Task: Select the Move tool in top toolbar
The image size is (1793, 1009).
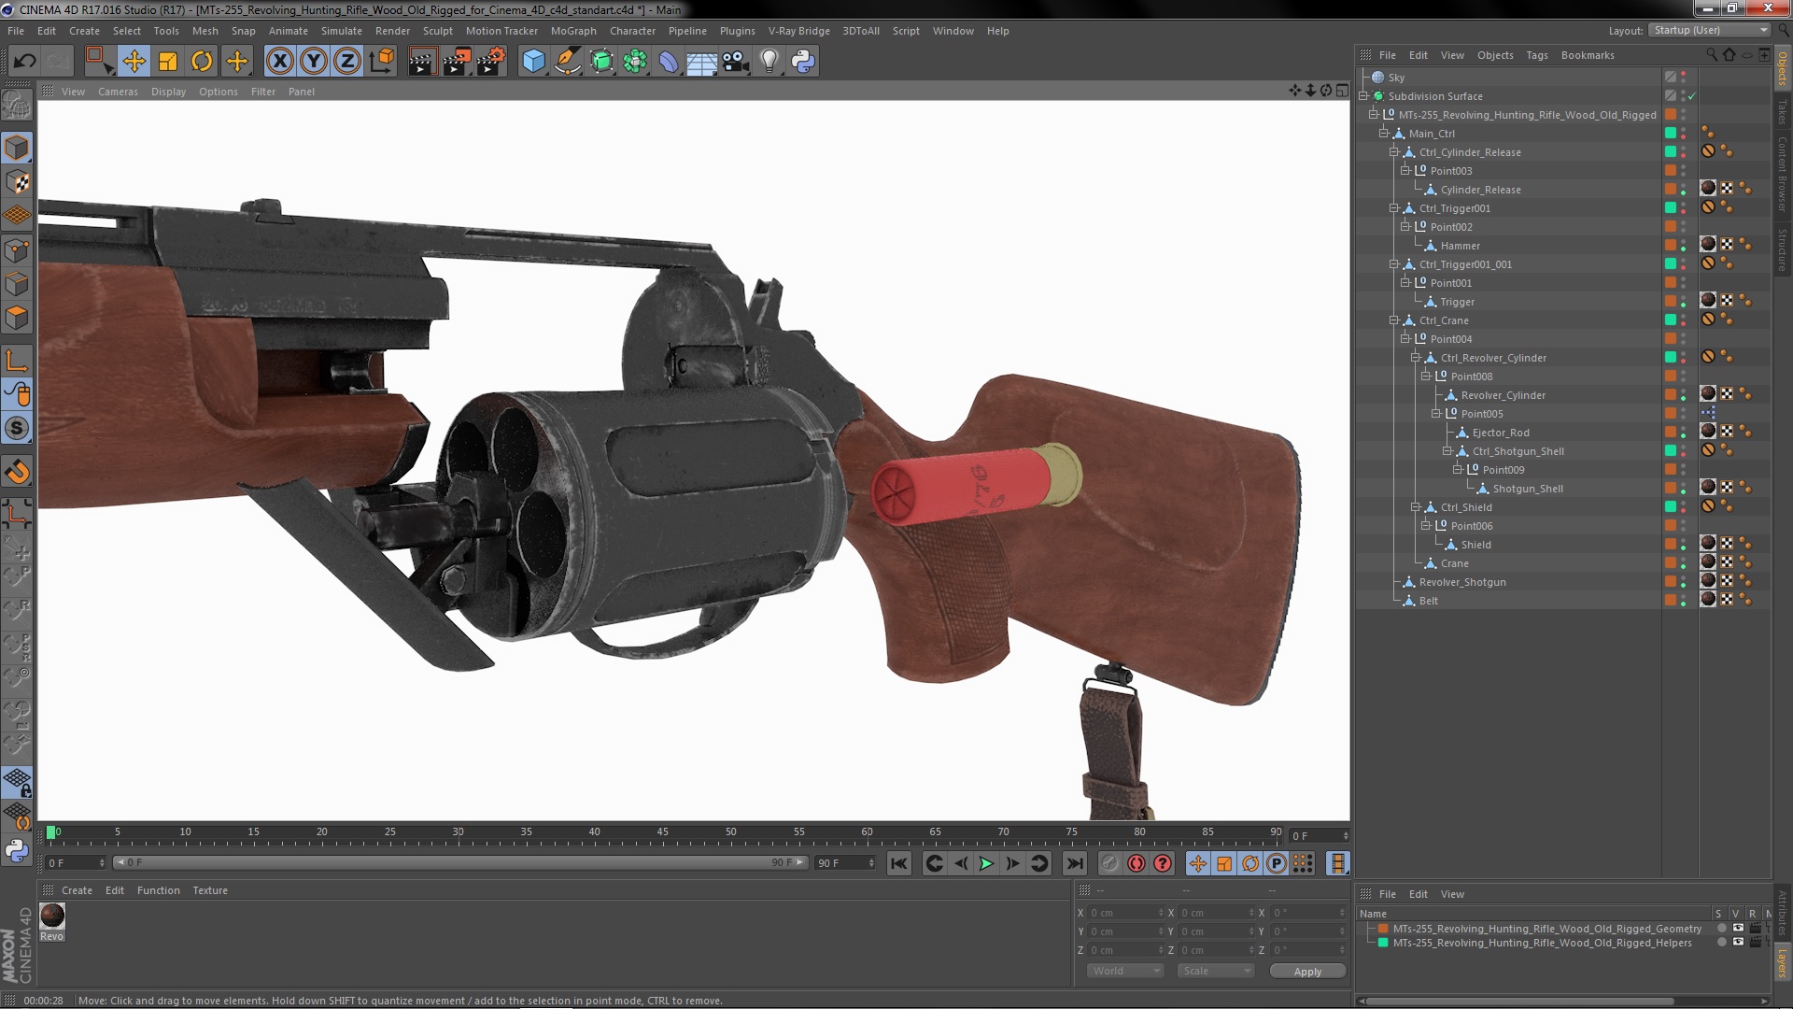Action: (x=134, y=62)
